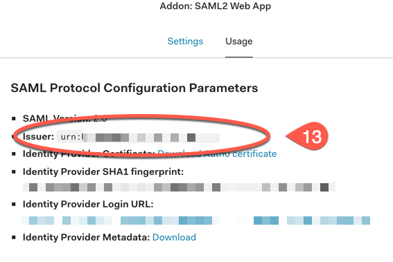Download the Identity Provider Metadata
The image size is (393, 262).
pyautogui.click(x=174, y=237)
